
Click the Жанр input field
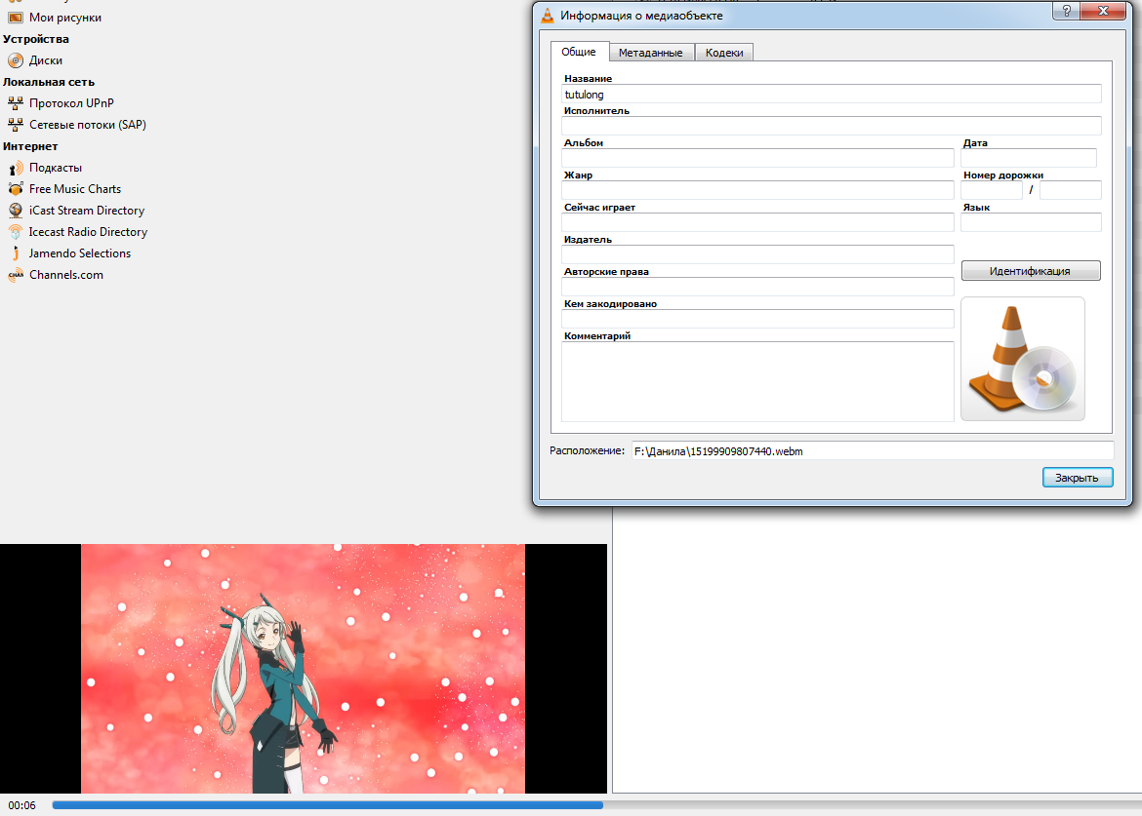coord(757,190)
